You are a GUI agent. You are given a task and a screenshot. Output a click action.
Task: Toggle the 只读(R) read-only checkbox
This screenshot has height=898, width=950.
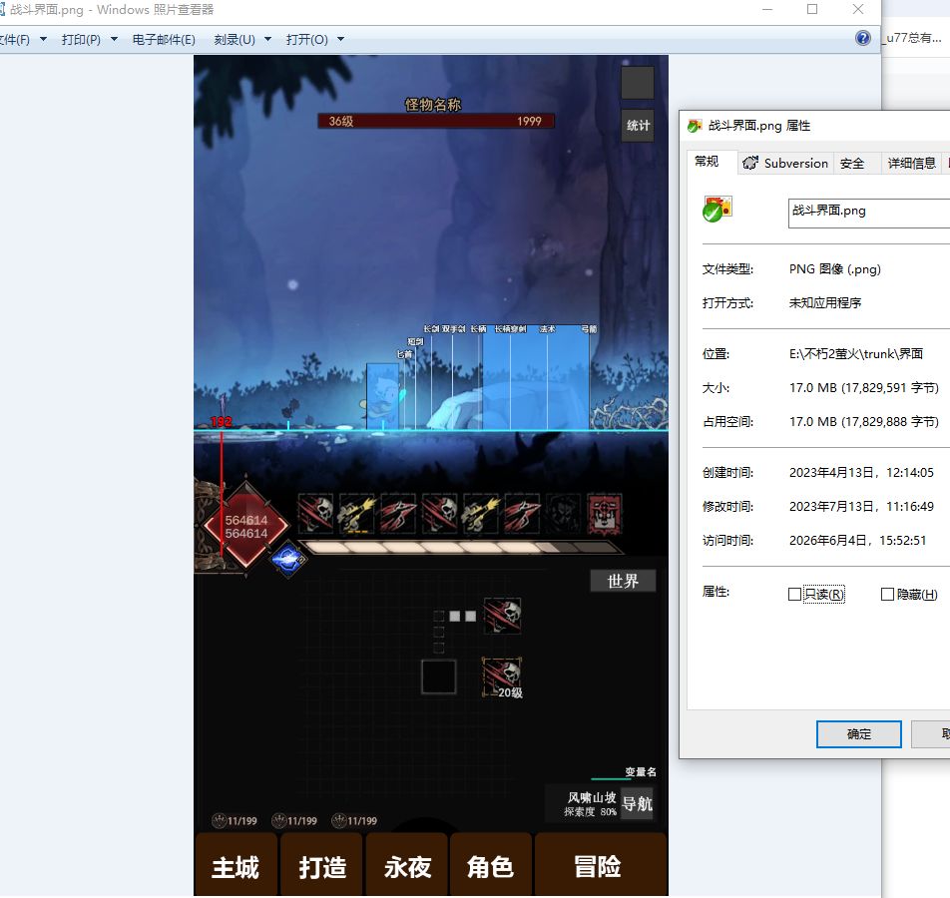pyautogui.click(x=794, y=594)
